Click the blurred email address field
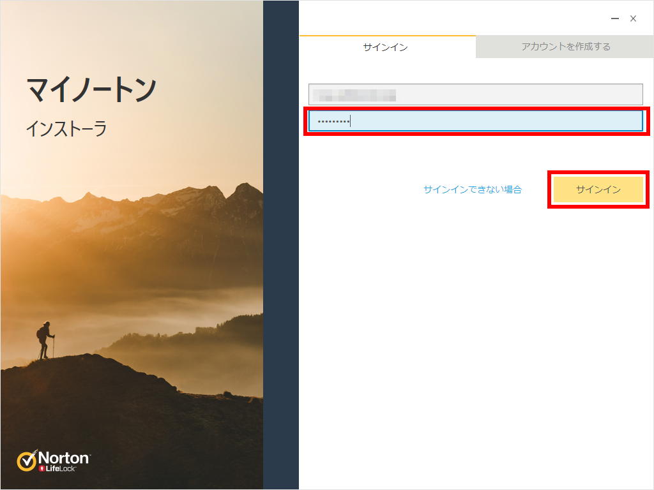 click(x=475, y=94)
